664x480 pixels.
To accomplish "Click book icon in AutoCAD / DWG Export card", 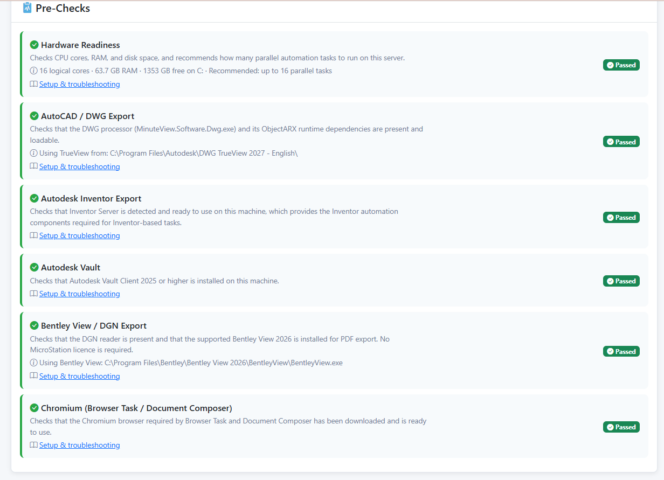I will [x=34, y=166].
